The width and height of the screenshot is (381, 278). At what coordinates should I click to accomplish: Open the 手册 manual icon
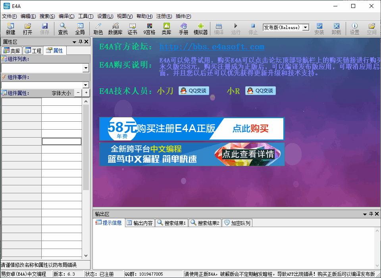(x=183, y=29)
